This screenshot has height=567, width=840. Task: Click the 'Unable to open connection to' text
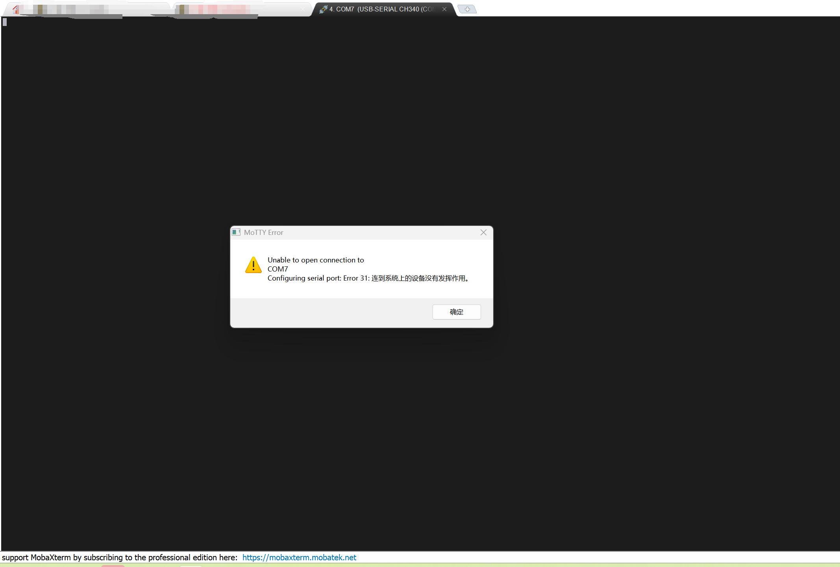(x=316, y=260)
